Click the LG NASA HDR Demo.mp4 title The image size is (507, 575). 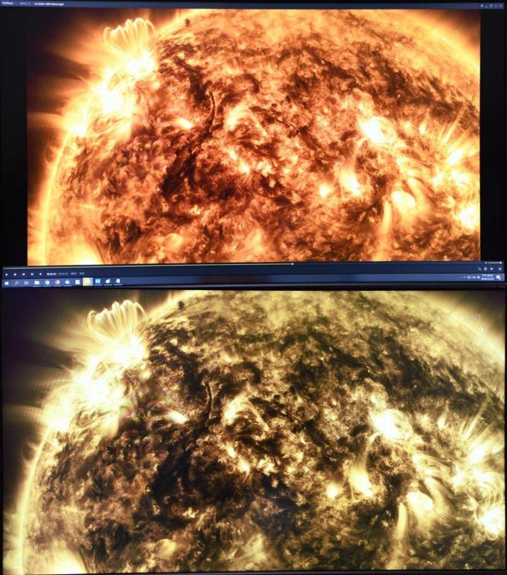coord(49,4)
